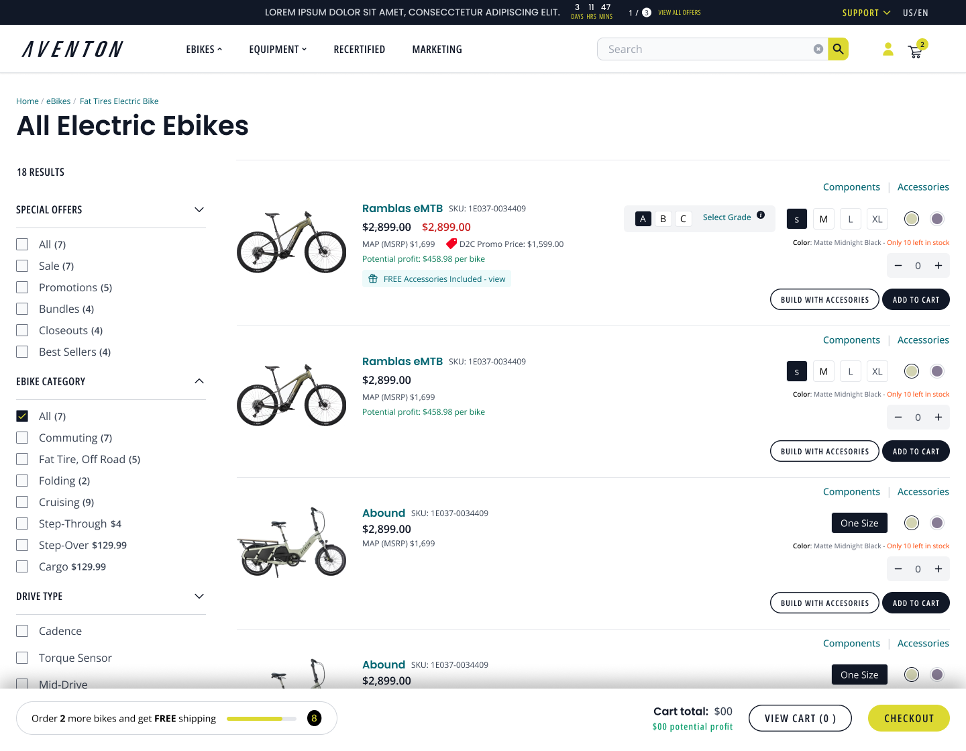Image resolution: width=966 pixels, height=751 pixels.
Task: Open the shopping cart icon
Action: point(915,51)
